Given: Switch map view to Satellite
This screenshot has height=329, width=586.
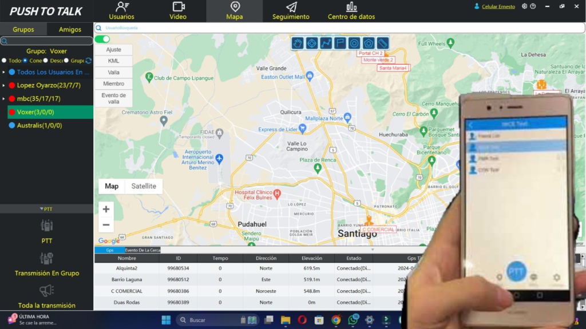Looking at the screenshot, I should (144, 186).
